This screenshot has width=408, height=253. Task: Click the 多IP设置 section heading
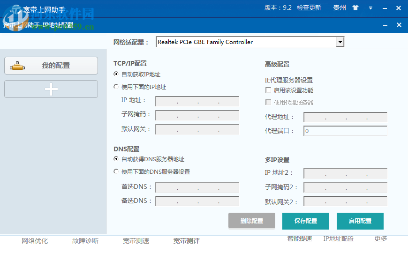277,160
